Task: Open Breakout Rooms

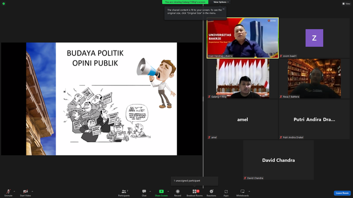Action: (195, 193)
